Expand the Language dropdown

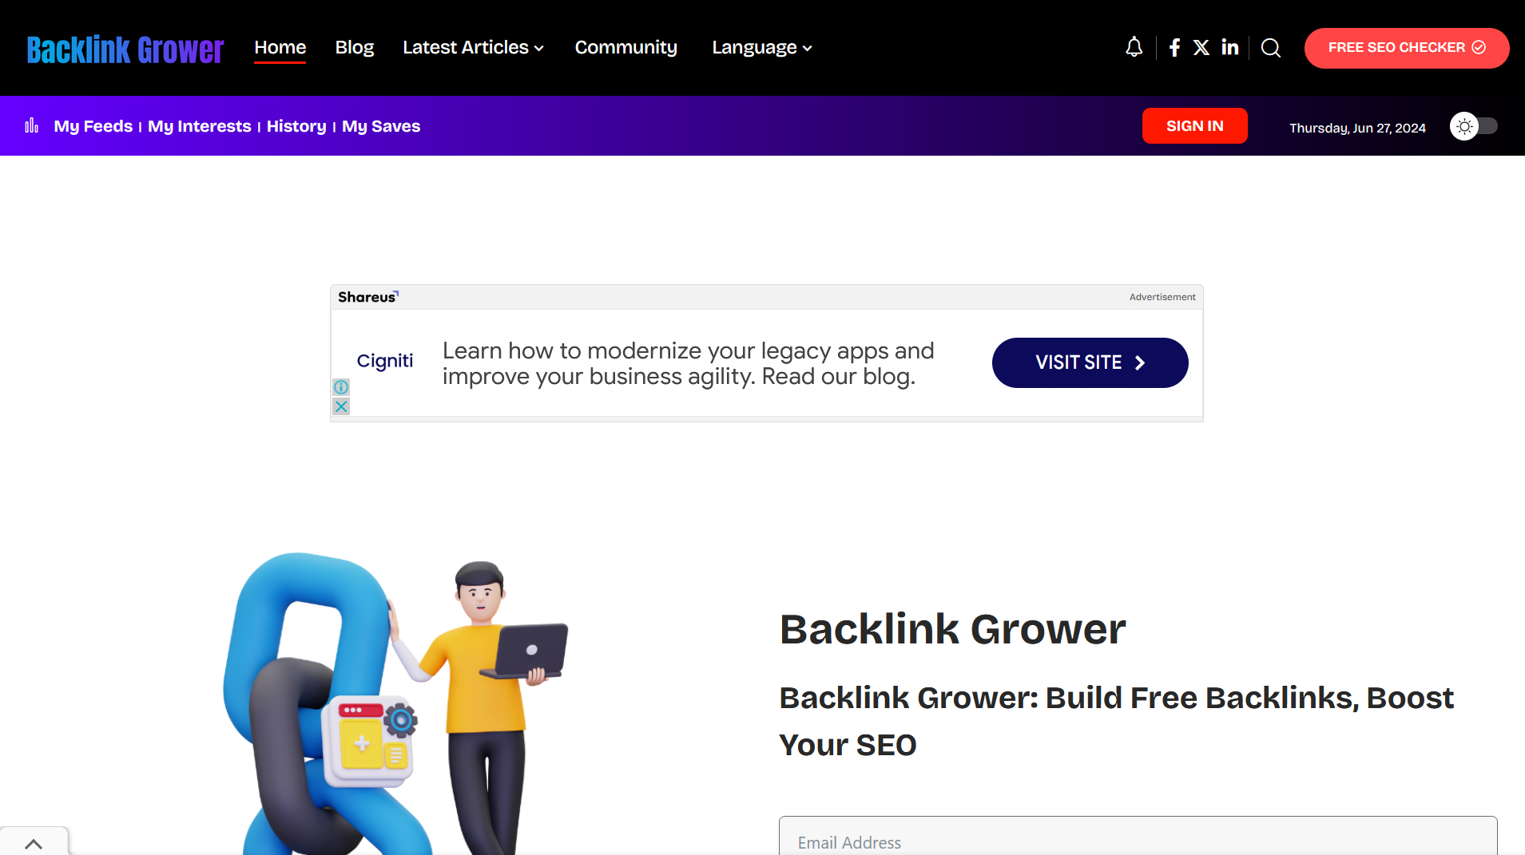762,48
